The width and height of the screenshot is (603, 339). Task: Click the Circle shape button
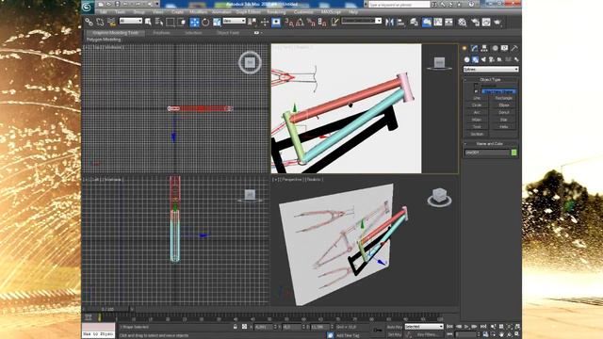(477, 105)
